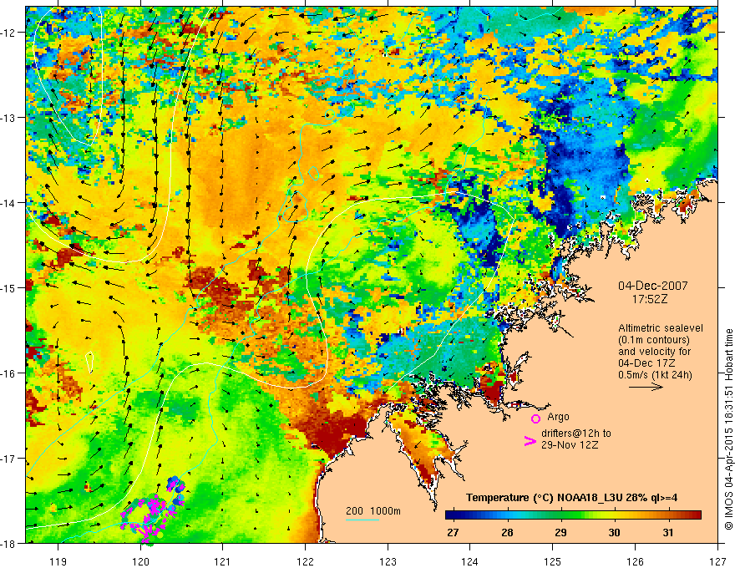The image size is (735, 568).
Task: Click the color bar tick label 31
Action: (668, 532)
